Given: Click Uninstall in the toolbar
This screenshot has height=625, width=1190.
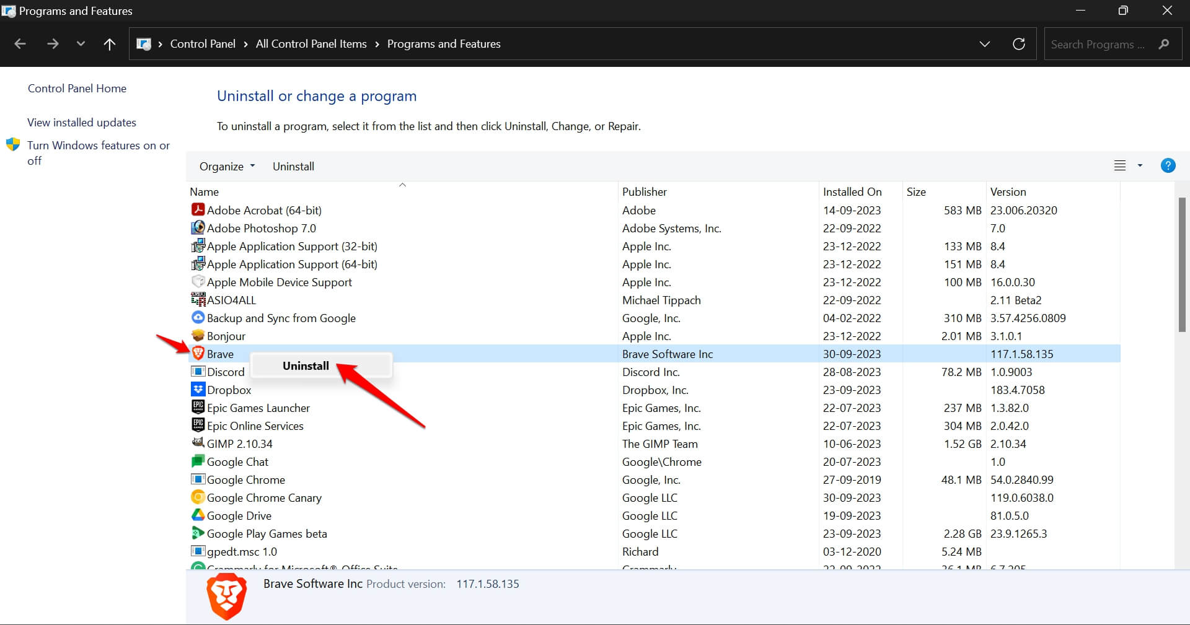Looking at the screenshot, I should coord(293,167).
